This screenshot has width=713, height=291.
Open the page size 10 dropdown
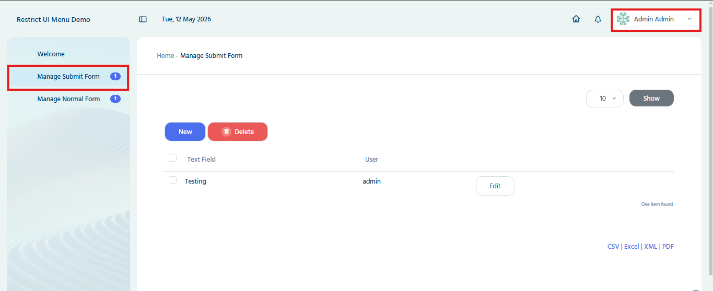[x=605, y=99]
